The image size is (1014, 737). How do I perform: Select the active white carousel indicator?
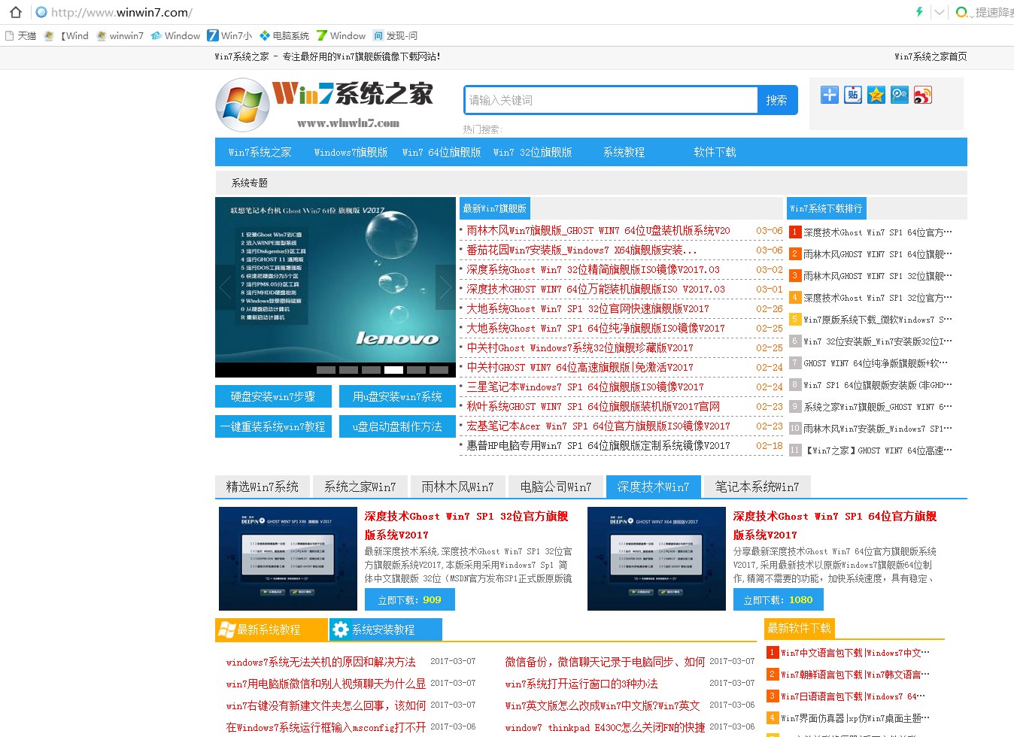pos(393,370)
